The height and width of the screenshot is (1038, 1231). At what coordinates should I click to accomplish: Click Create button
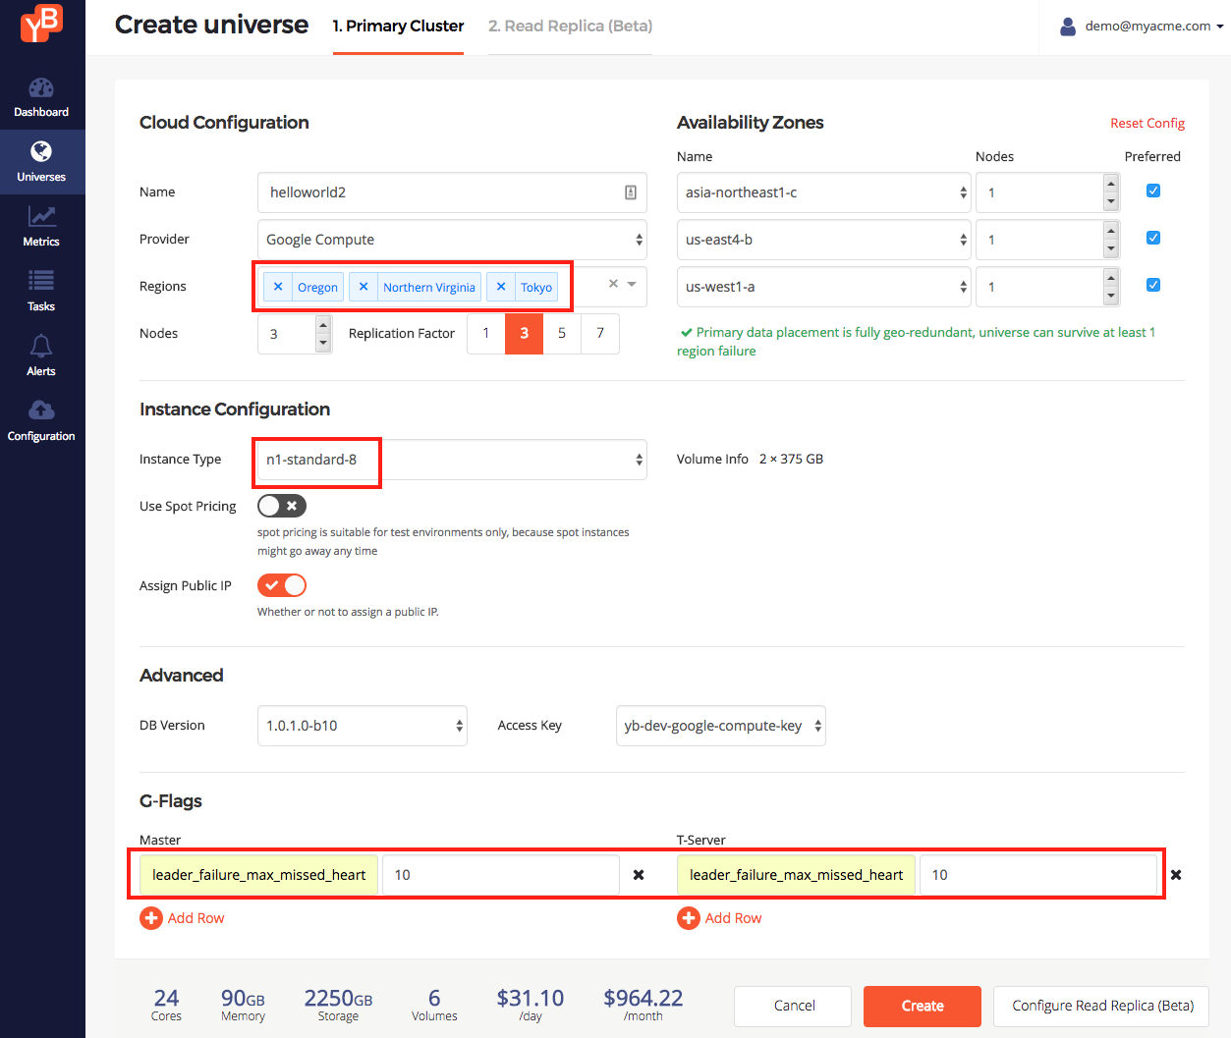pyautogui.click(x=923, y=1006)
